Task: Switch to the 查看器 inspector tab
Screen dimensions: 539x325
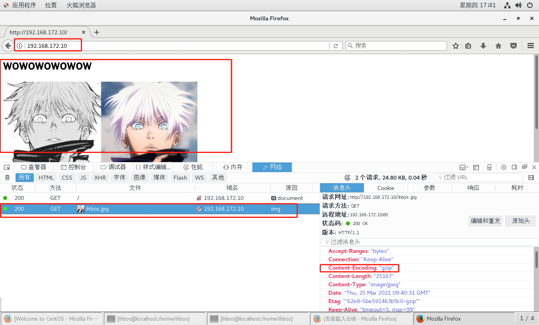Action: [x=33, y=167]
